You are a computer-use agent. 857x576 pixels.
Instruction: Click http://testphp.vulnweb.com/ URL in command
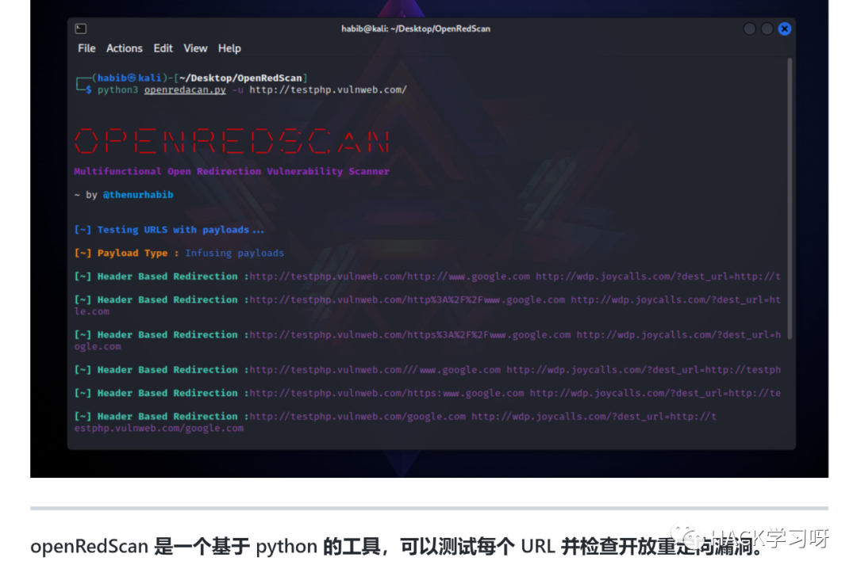click(328, 90)
